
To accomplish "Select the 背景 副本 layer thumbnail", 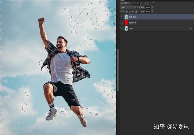I will [126, 17].
